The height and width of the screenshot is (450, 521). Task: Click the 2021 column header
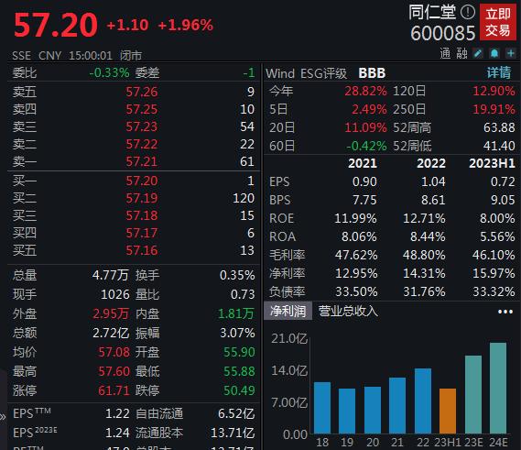pos(363,163)
